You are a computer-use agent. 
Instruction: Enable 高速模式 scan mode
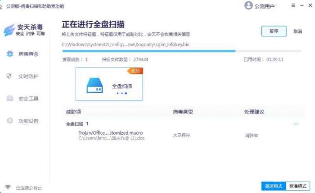coord(274,186)
